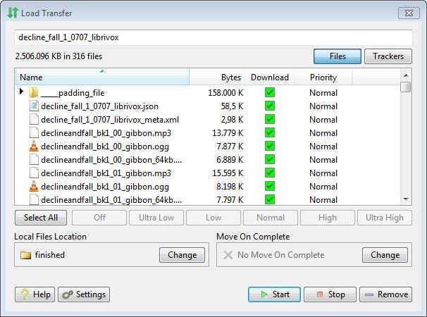427x317 pixels.
Task: Remove the transfer
Action: [x=385, y=294]
